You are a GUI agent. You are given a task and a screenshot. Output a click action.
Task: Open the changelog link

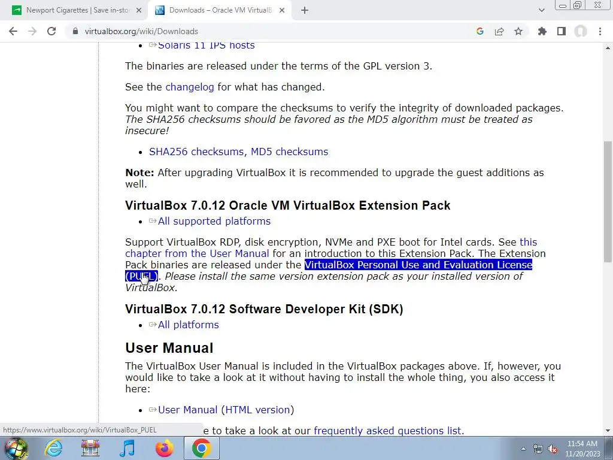tap(190, 87)
